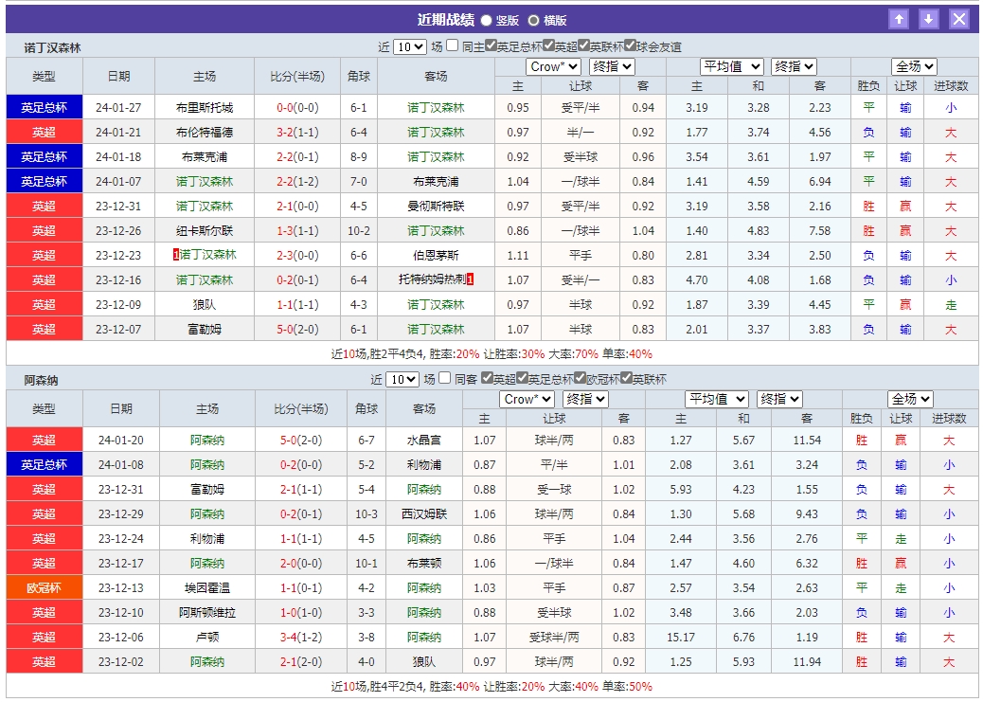Open 埃因霍温 team link
Screen dimensions: 983x702
(206, 587)
